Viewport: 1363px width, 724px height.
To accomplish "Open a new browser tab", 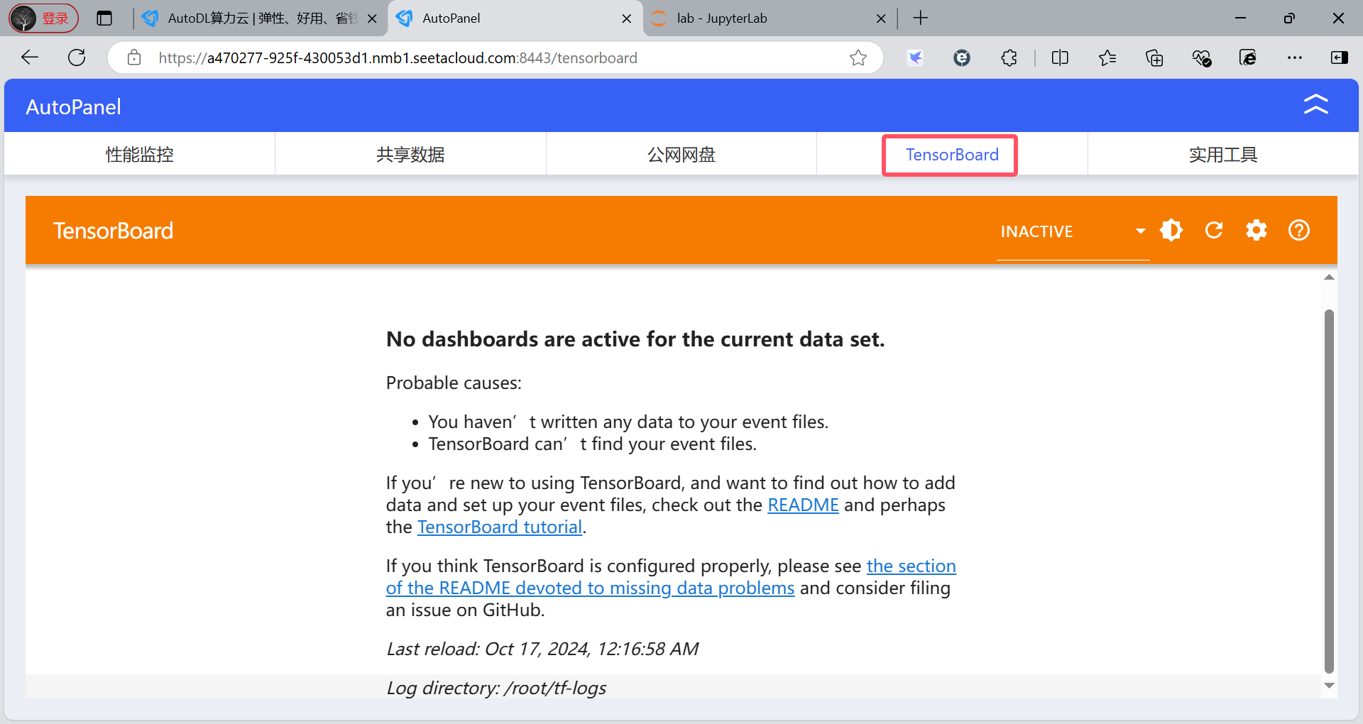I will click(x=921, y=18).
